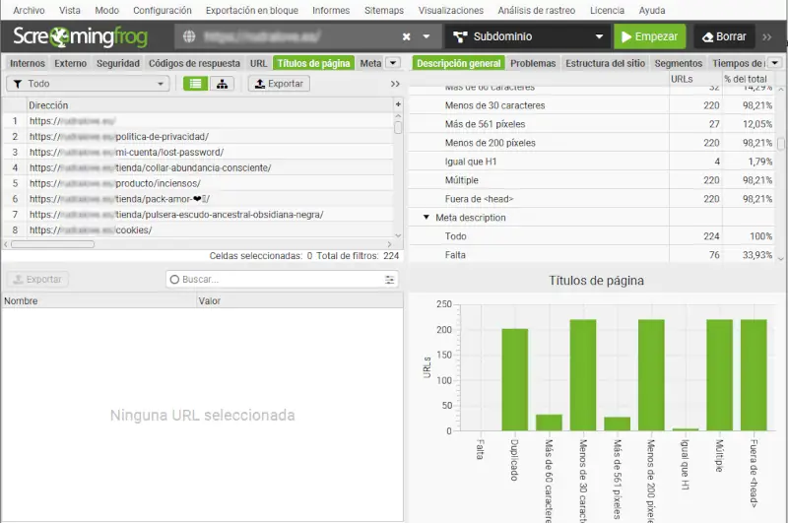
Task: Open the Análisis de rastreo menu
Action: [x=536, y=10]
